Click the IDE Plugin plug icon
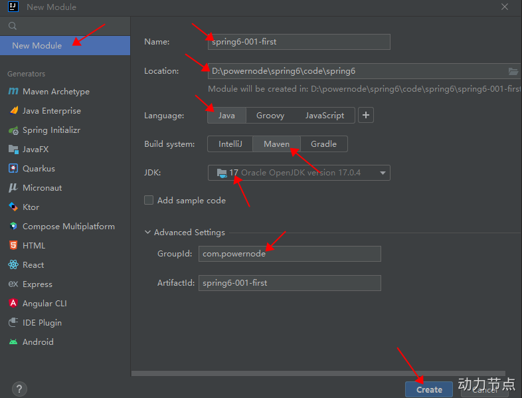Image resolution: width=522 pixels, height=398 pixels. tap(13, 322)
